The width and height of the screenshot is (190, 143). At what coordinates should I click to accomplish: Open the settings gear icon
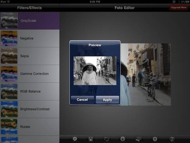tap(155, 139)
